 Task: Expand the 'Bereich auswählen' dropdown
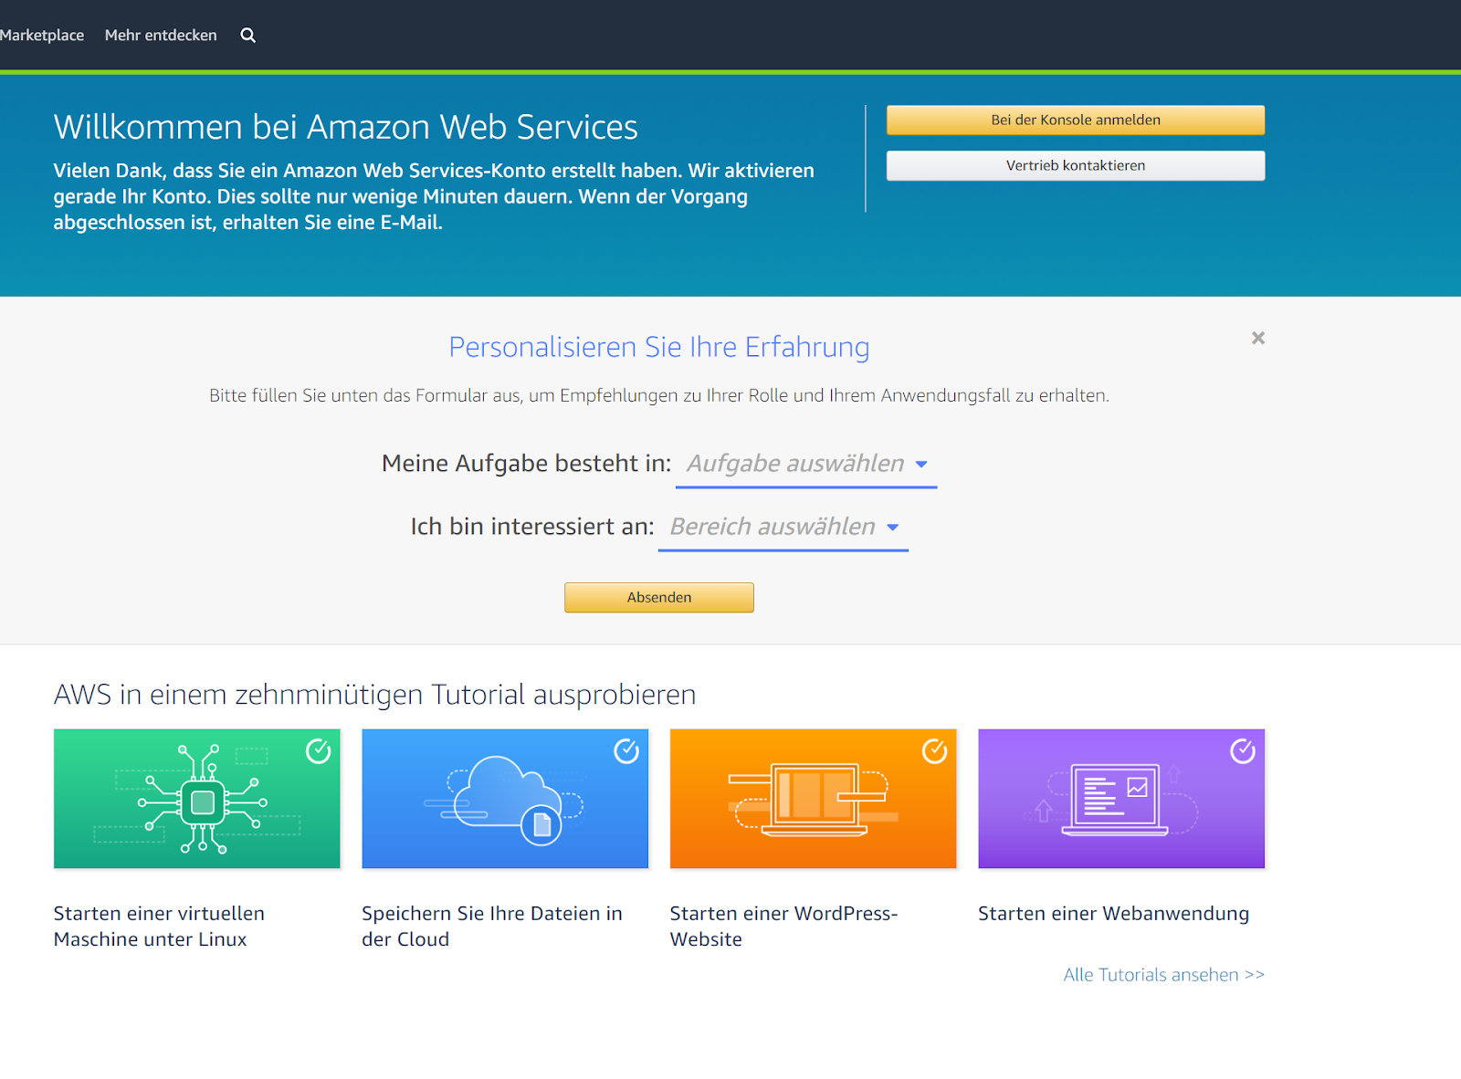coord(783,527)
